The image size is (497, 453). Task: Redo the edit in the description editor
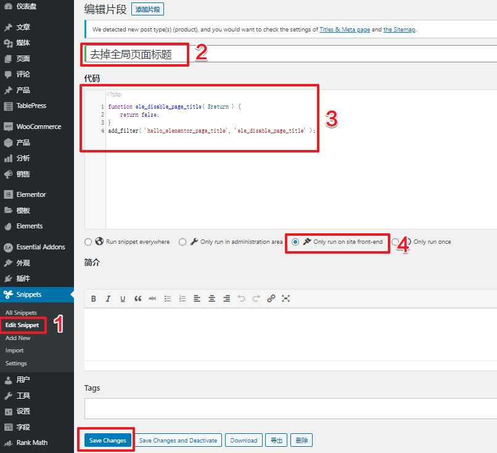(x=256, y=299)
